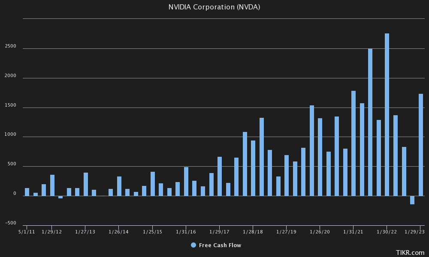
Task: Click the 1/26/14 x-axis label
Action: [x=118, y=232]
